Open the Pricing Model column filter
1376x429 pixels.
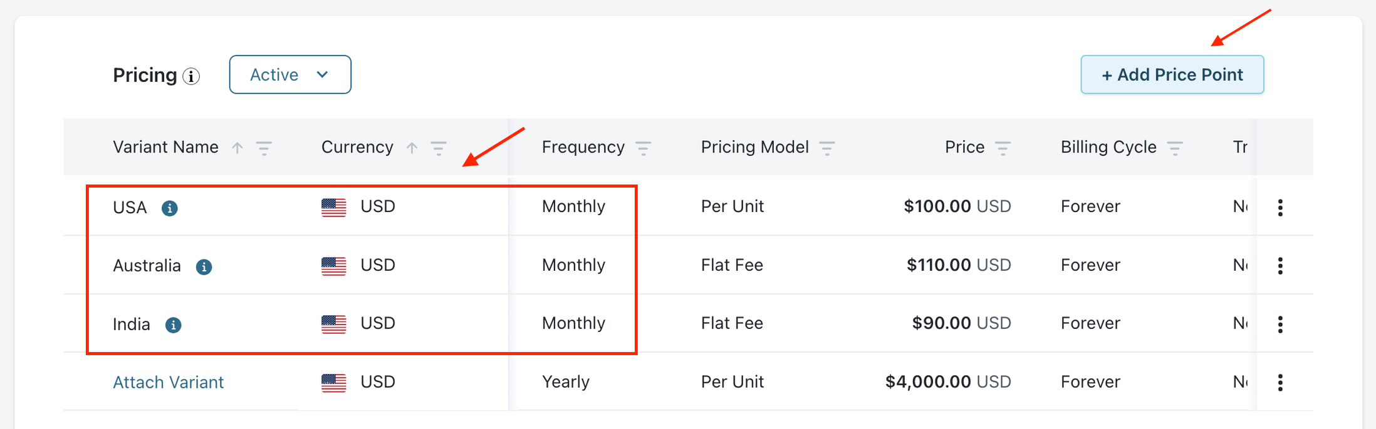point(827,148)
